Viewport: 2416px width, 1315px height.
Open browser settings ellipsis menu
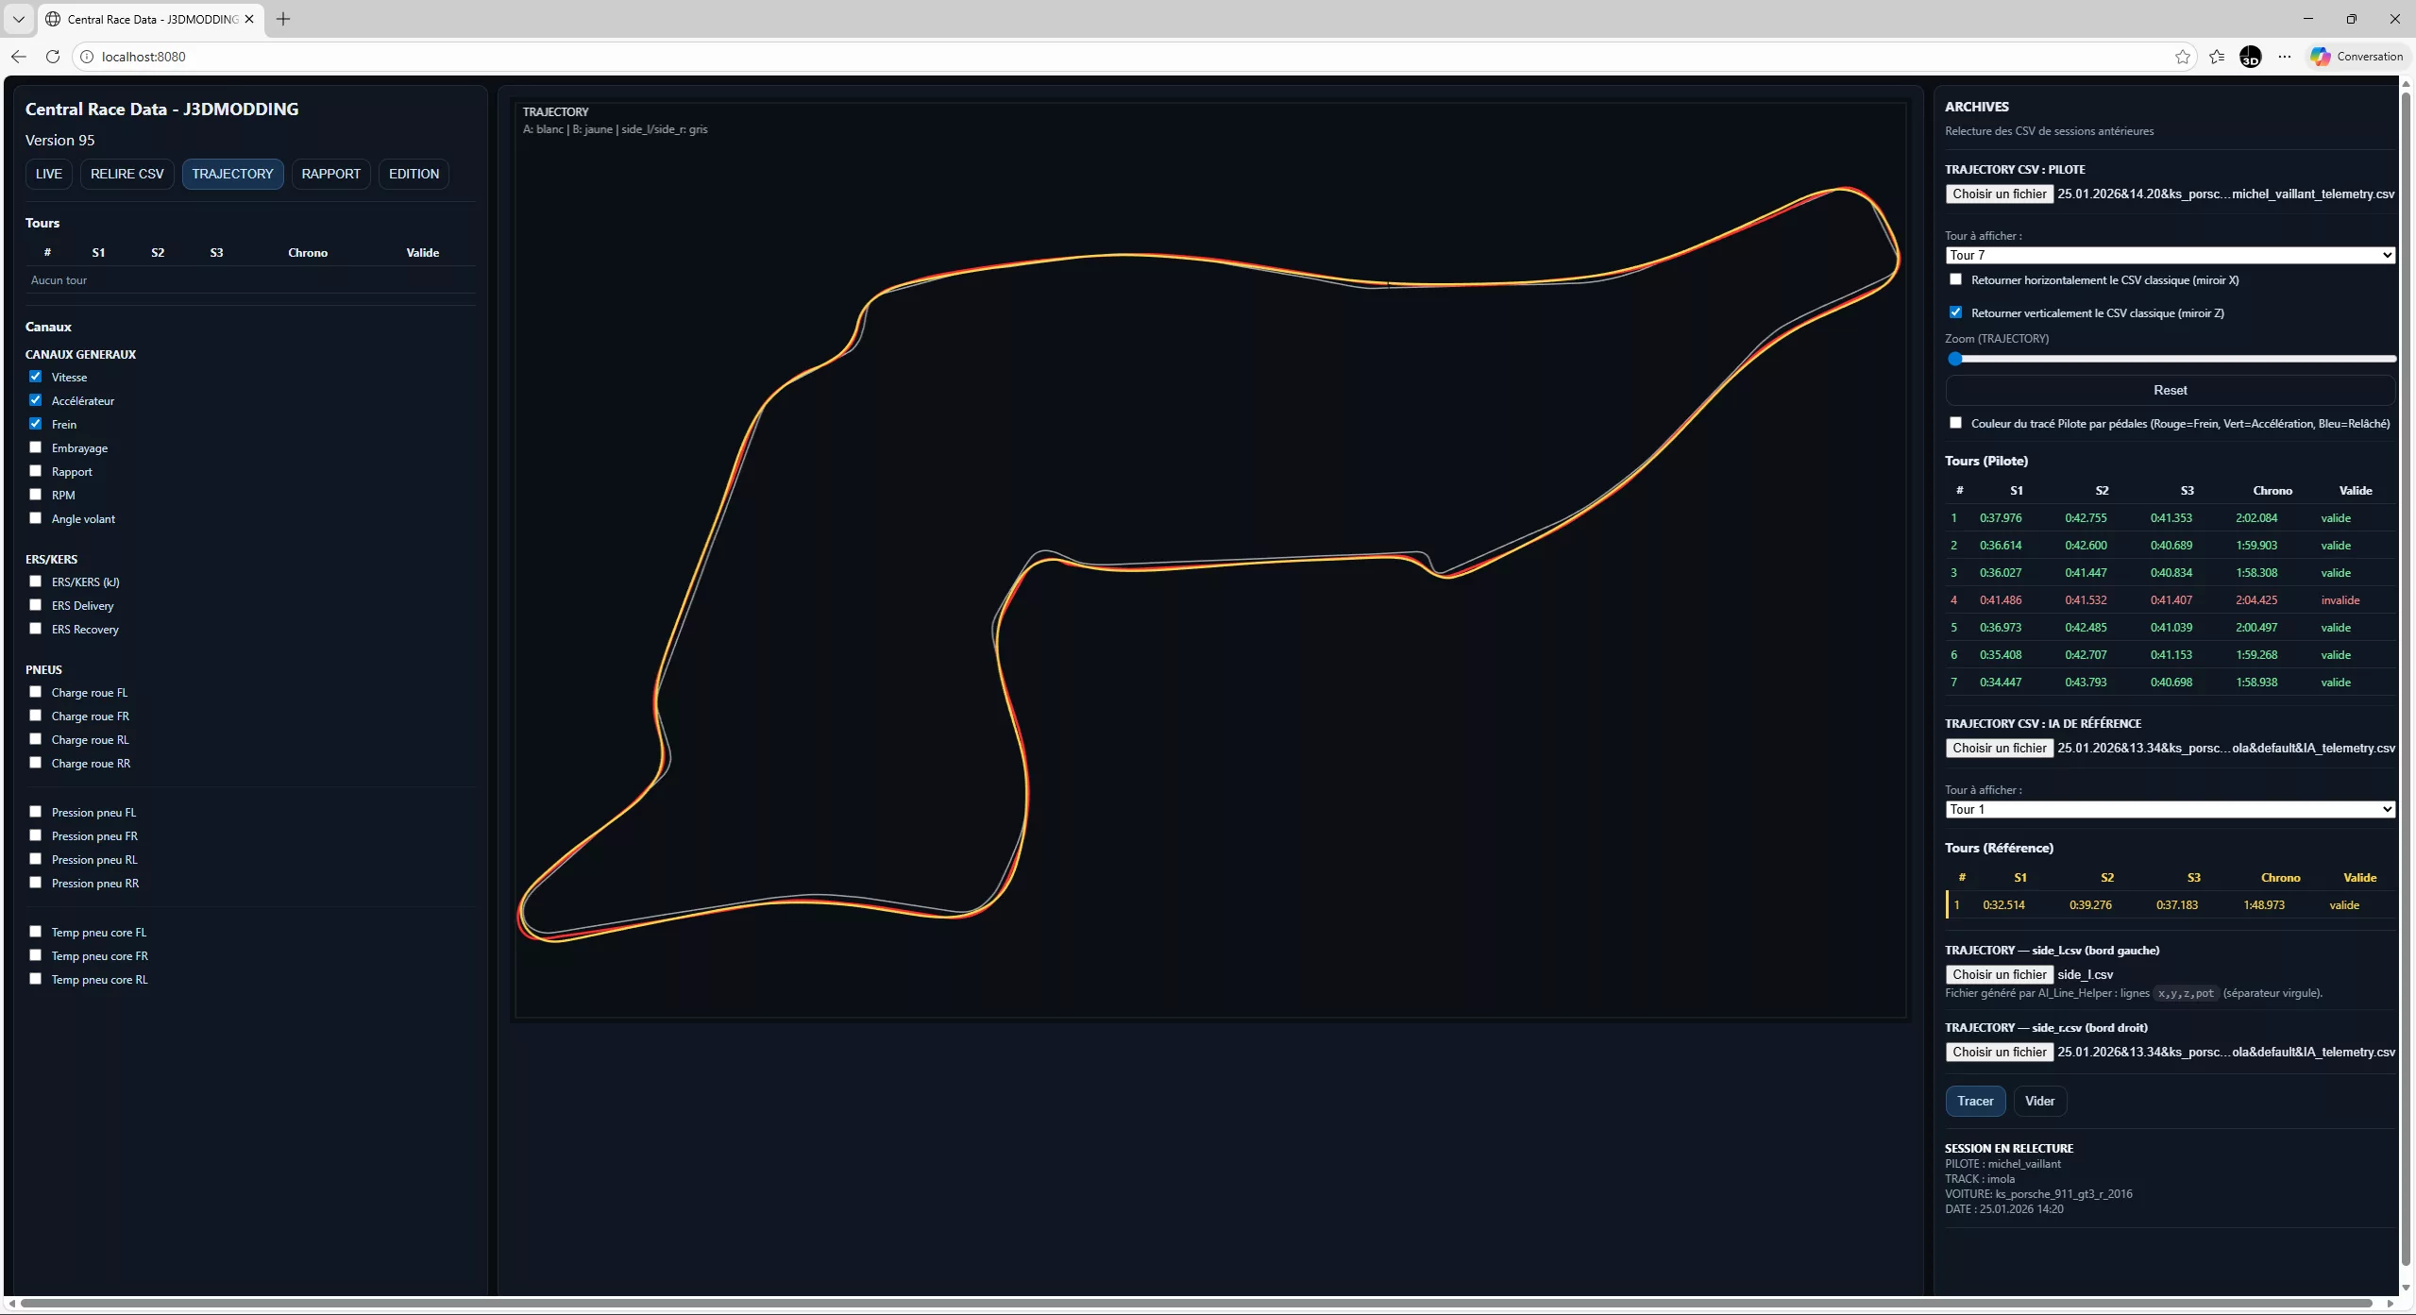[2285, 57]
